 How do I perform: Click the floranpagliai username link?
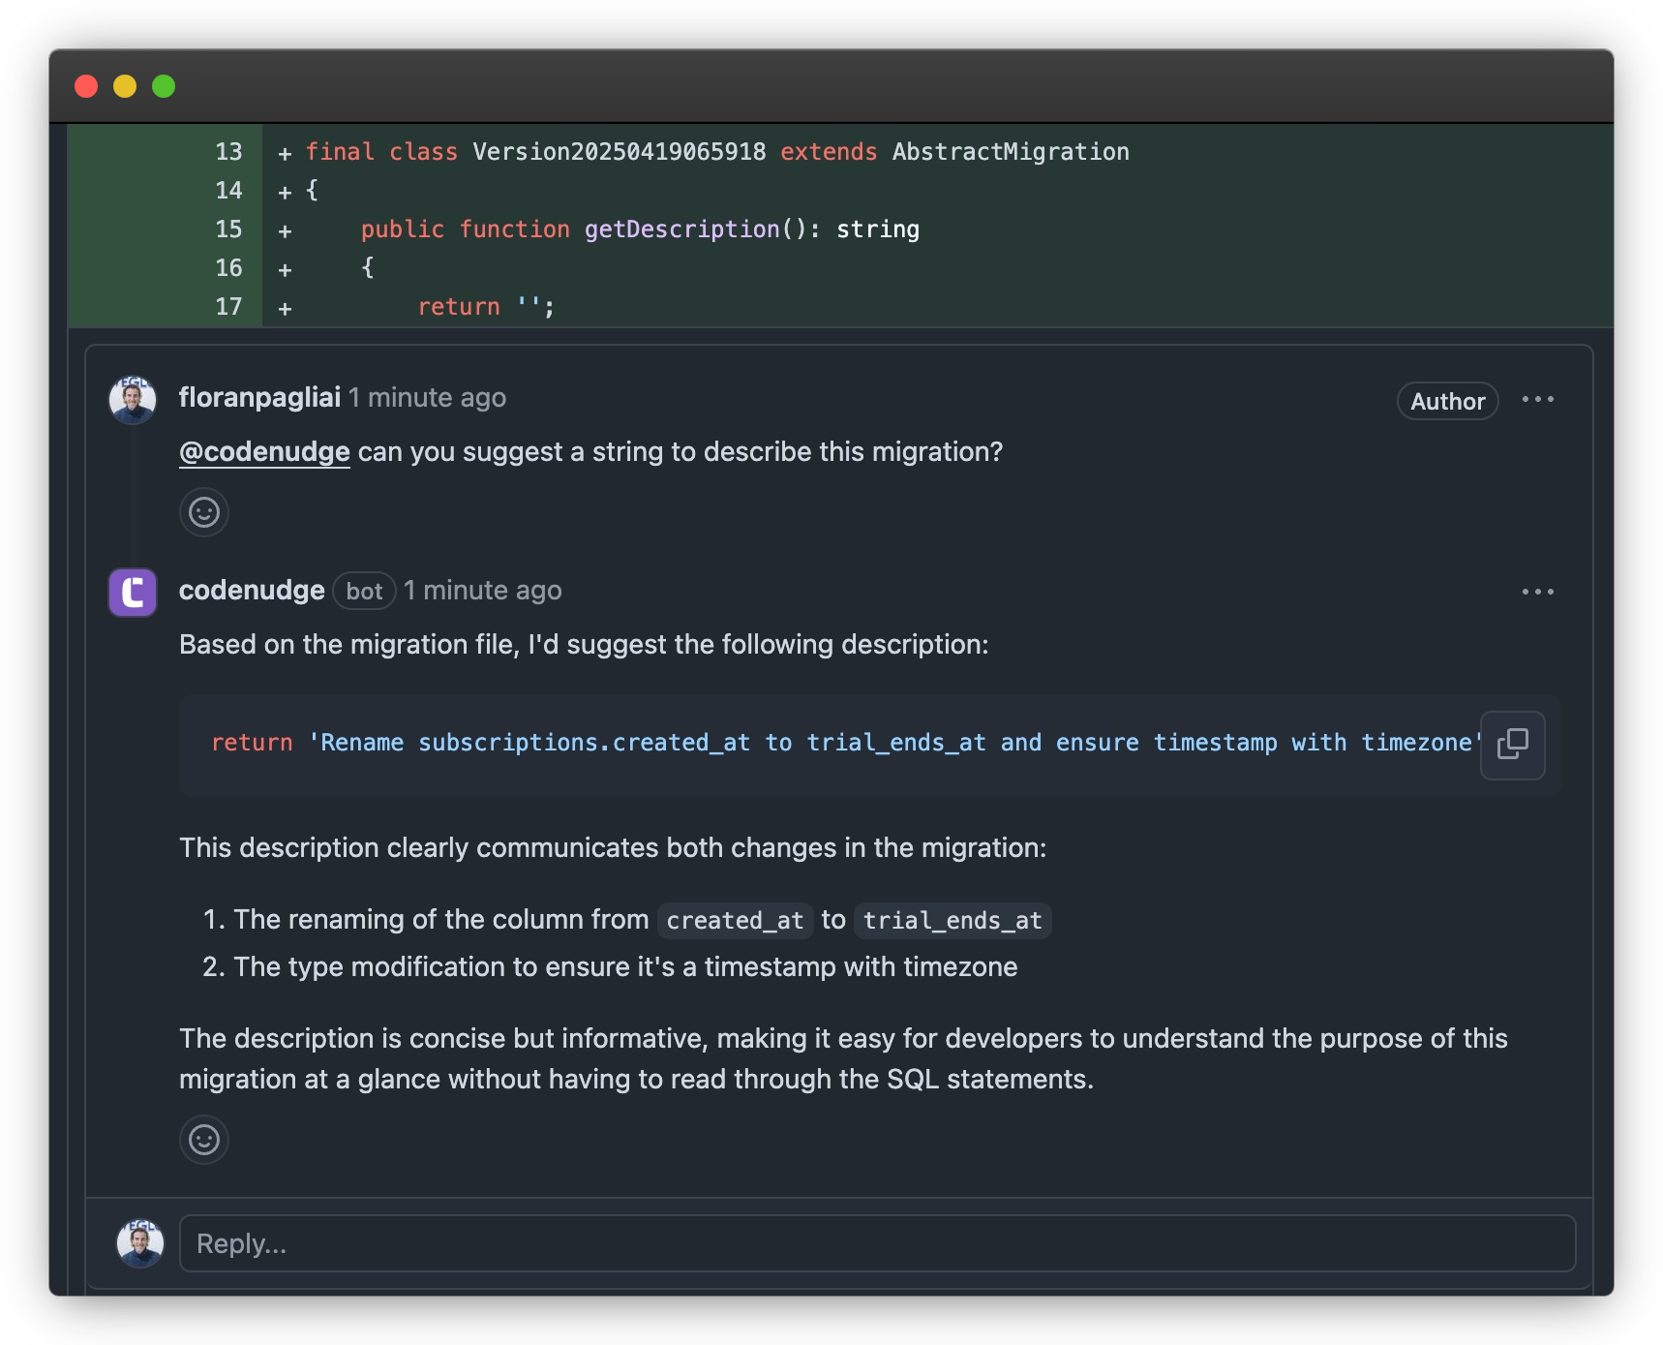point(259,398)
